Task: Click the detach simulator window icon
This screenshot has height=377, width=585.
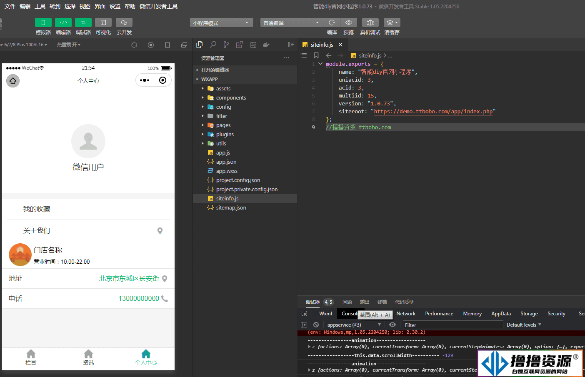Action: [x=184, y=45]
